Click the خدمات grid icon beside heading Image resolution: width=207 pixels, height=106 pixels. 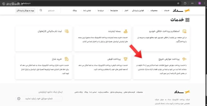click(187, 20)
